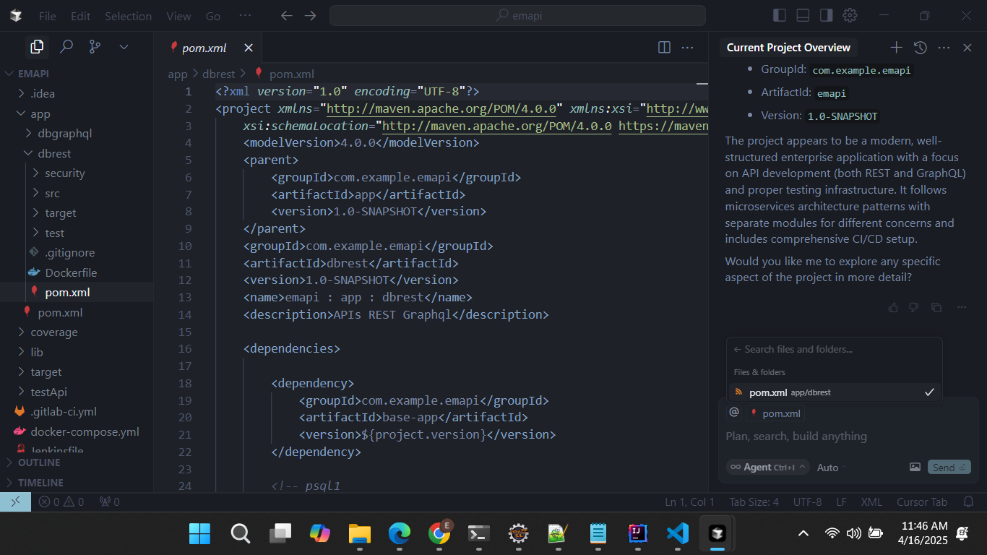This screenshot has width=987, height=555.
Task: Open response more options ellipsis
Action: [x=962, y=307]
